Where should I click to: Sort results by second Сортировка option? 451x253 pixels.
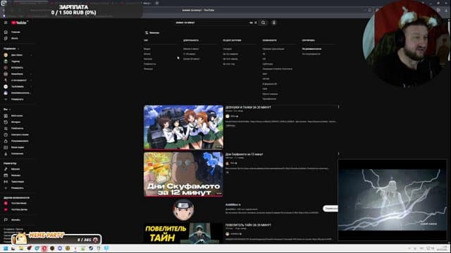311,53
